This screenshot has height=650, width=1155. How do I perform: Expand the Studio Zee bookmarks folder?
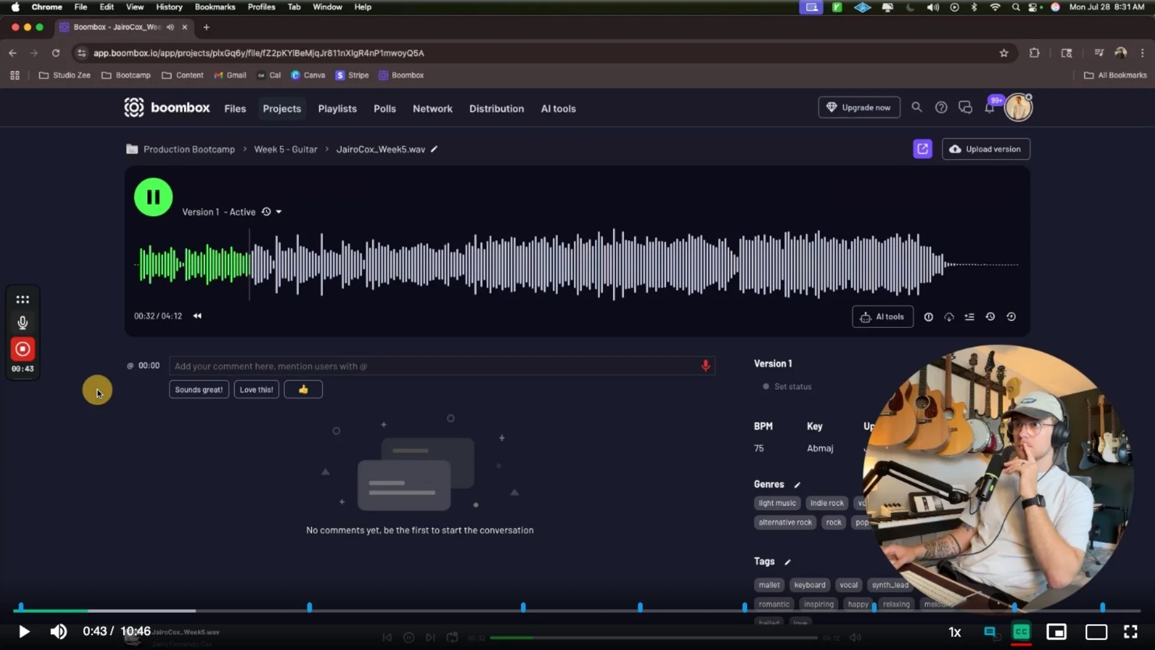click(x=64, y=75)
